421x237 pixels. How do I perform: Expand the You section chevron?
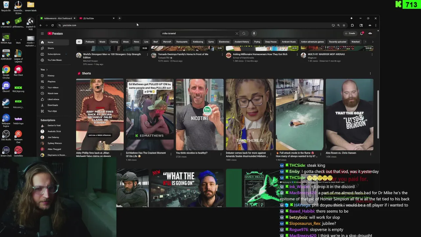tap(47, 70)
